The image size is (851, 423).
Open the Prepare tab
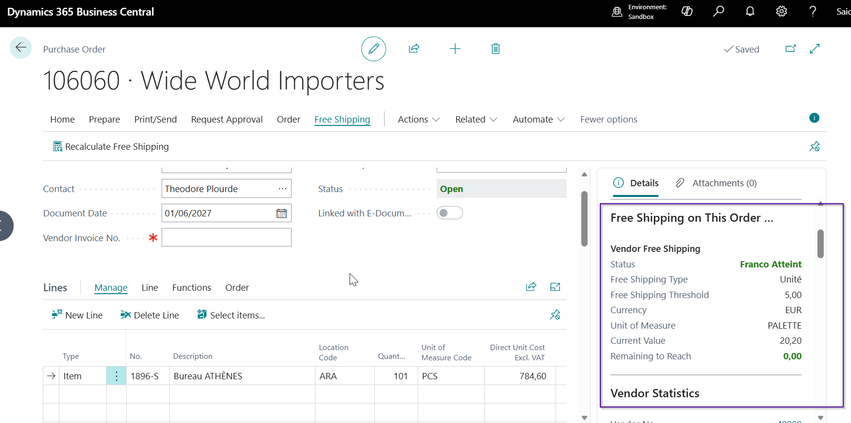(x=104, y=120)
